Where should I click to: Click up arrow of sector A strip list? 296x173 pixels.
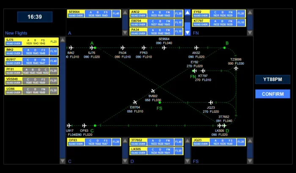tap(125, 12)
